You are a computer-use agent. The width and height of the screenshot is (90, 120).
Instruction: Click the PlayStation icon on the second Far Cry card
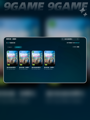point(20,52)
